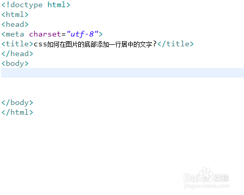Click the meta tag keyword
244x195 pixels.
click(15, 34)
